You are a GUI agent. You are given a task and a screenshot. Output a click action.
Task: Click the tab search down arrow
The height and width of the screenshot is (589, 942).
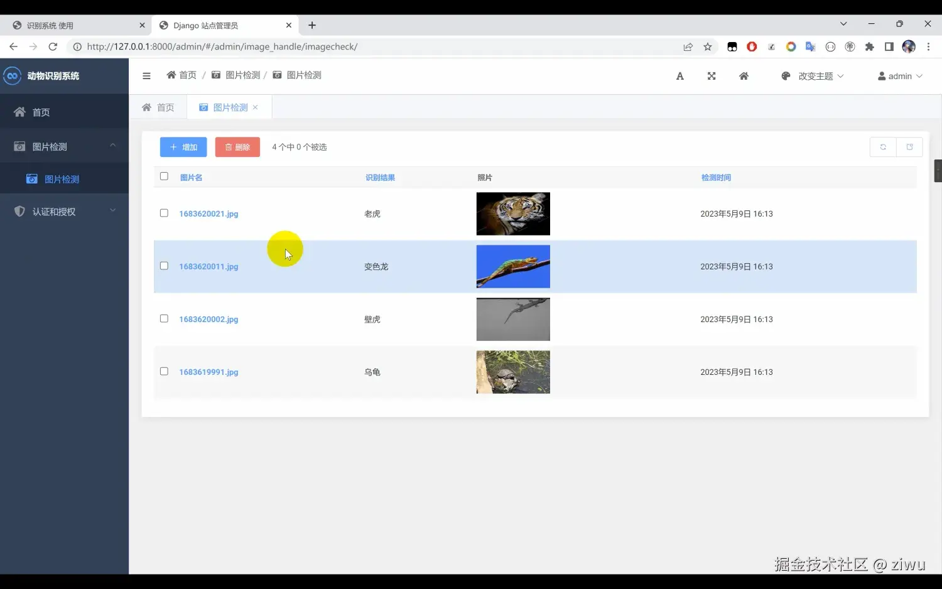(x=843, y=24)
